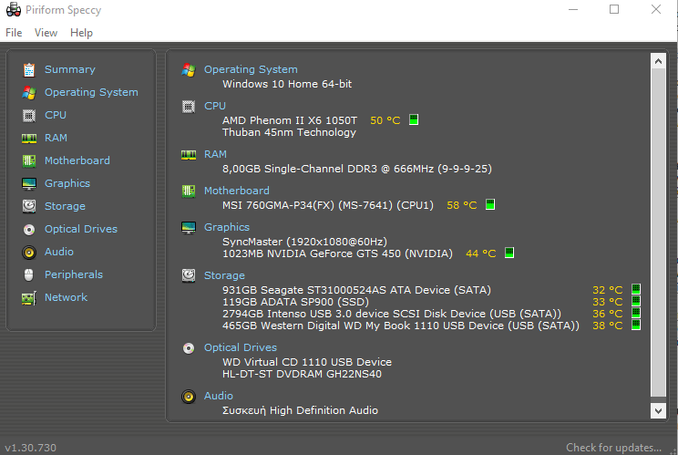
Task: Click the Summary clipboard icon in sidebar
Action: tap(29, 69)
